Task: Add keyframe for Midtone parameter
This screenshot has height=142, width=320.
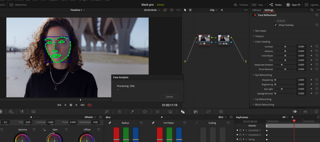Action: pyautogui.click(x=311, y=51)
